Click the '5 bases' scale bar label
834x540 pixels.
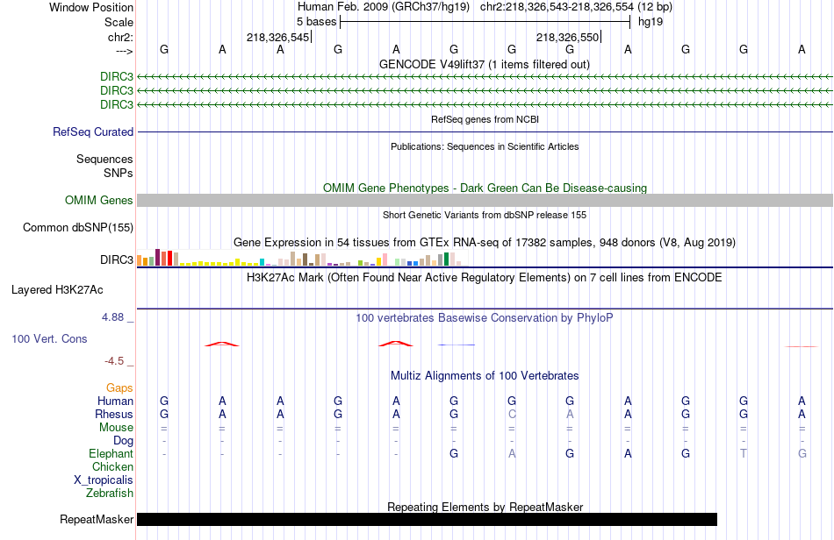[x=316, y=22]
